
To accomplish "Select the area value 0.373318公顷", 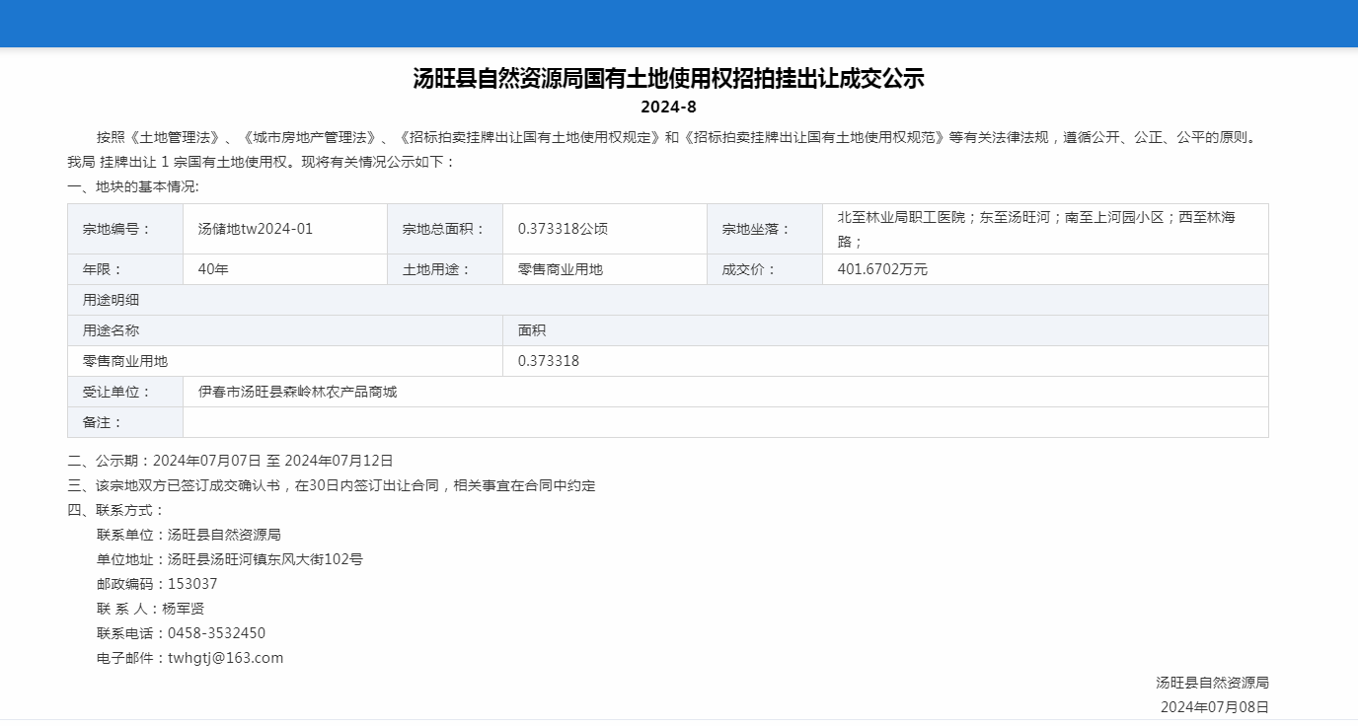I will (x=563, y=229).
